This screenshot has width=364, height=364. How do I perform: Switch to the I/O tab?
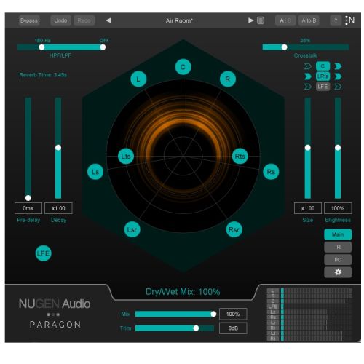[x=338, y=260]
